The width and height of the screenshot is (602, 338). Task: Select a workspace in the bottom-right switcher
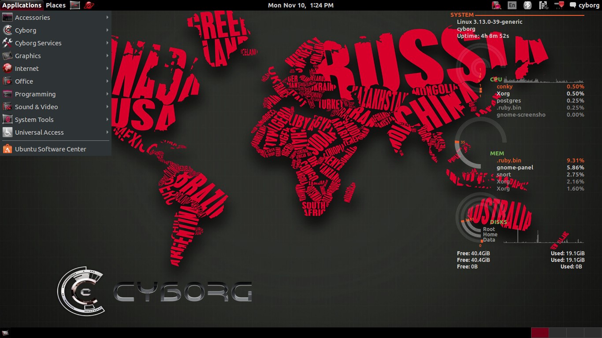pyautogui.click(x=540, y=333)
